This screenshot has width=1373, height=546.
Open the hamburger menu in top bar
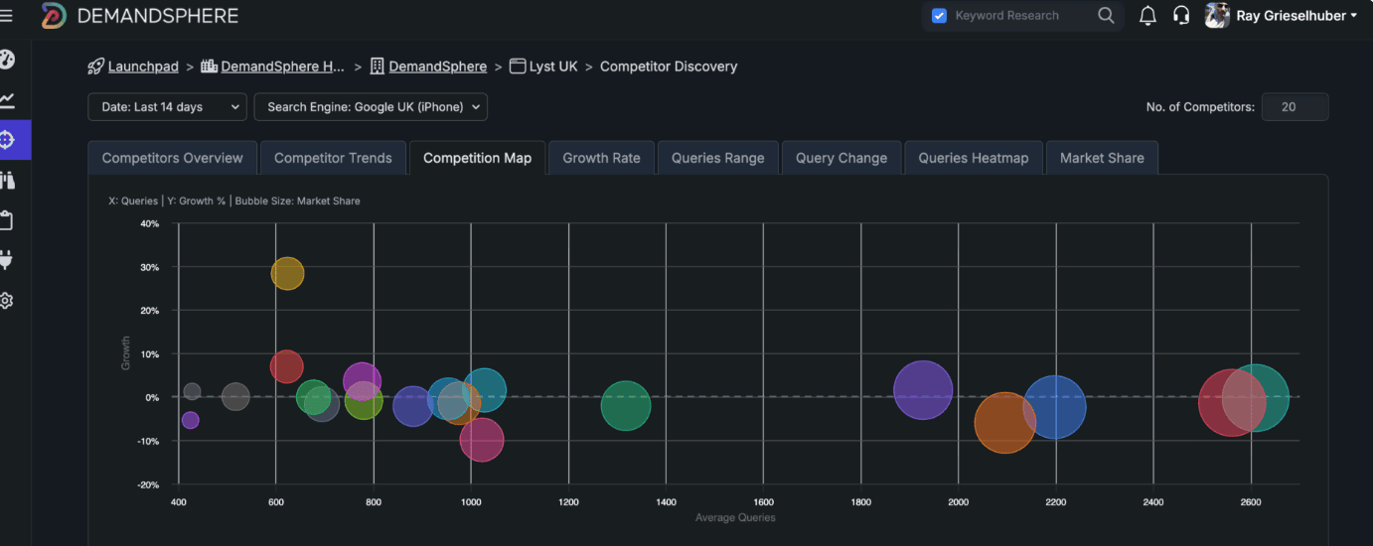coord(7,16)
